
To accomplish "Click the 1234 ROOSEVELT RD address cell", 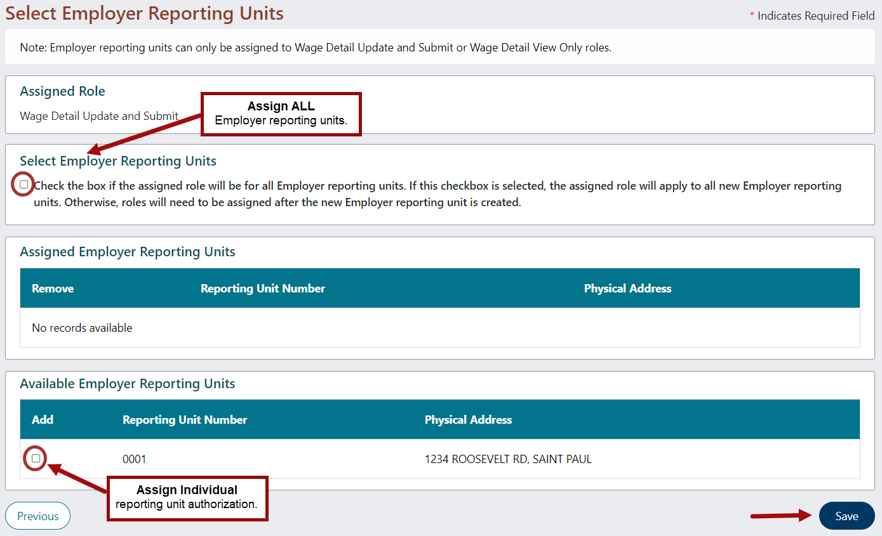I will coord(508,459).
